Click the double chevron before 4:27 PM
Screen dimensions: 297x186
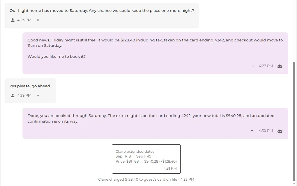coord(252,66)
